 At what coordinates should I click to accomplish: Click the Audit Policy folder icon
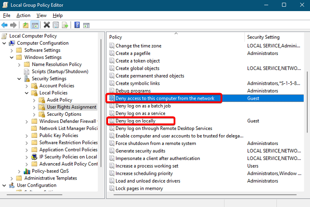coord(42,100)
